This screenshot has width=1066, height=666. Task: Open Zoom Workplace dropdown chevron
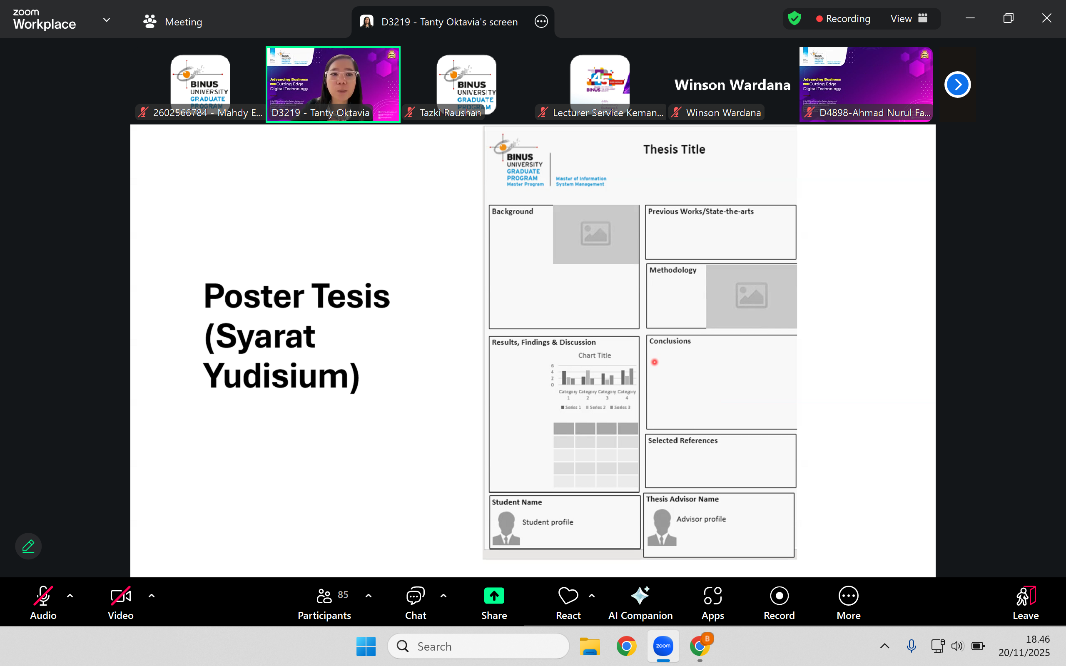click(106, 20)
